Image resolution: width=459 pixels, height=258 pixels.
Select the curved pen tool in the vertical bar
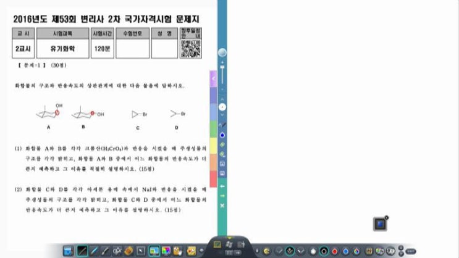point(222,125)
